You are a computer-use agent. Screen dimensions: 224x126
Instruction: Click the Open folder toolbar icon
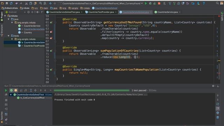2,3
